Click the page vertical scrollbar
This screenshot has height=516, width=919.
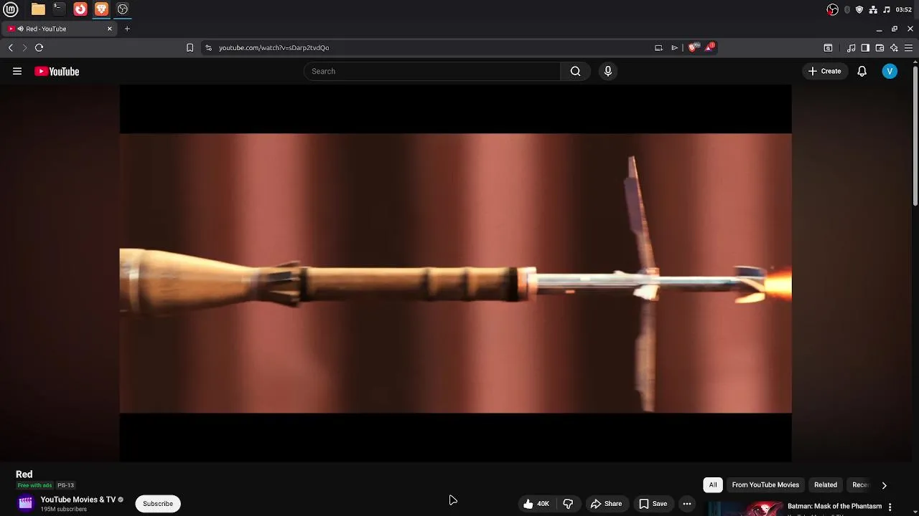915,135
